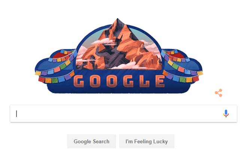Focus the empty Google search box
The image size is (247, 151).
[x=124, y=113]
